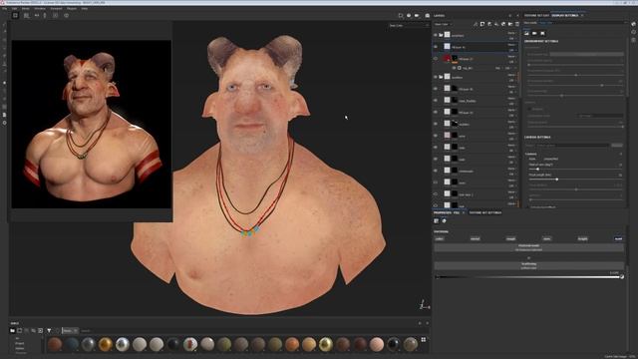Open the Window menu
Viewport: 638px width, 359px height.
(x=40, y=8)
